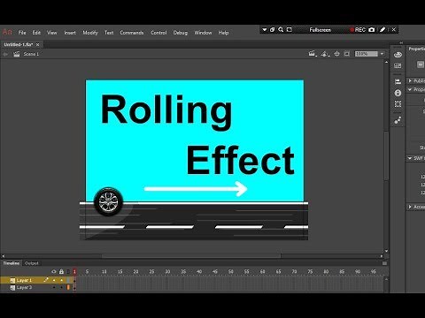
Task: Open the Debug menu
Action: (x=181, y=33)
